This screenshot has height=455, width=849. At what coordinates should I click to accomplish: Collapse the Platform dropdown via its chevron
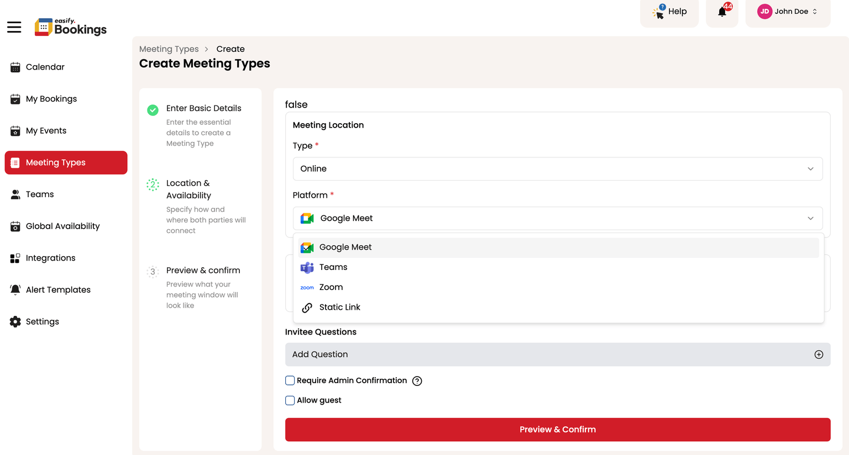pos(810,219)
